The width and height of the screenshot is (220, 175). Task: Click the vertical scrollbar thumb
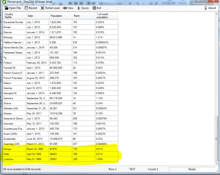click(217, 139)
